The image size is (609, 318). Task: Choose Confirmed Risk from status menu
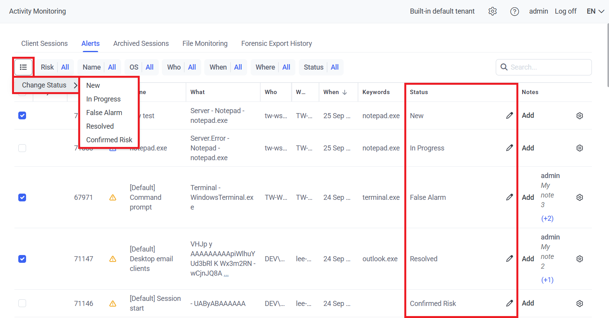tap(109, 140)
